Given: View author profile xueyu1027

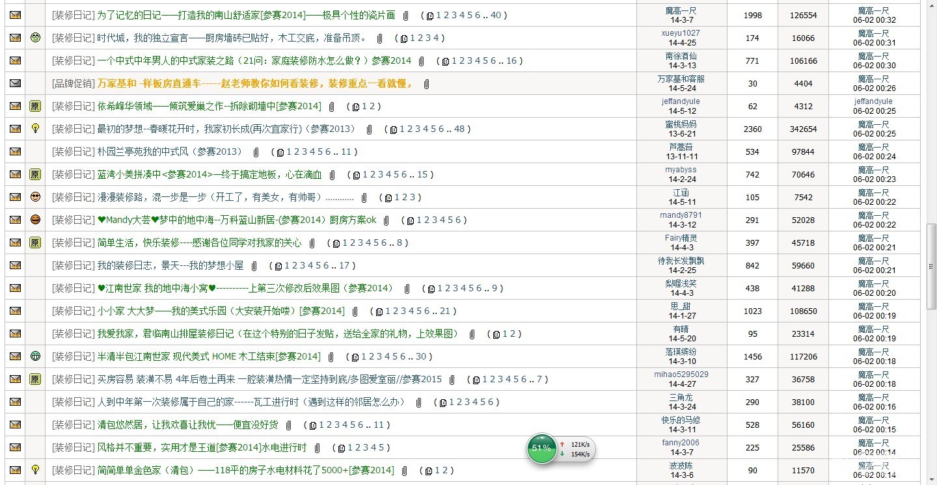Looking at the screenshot, I should pos(681,33).
